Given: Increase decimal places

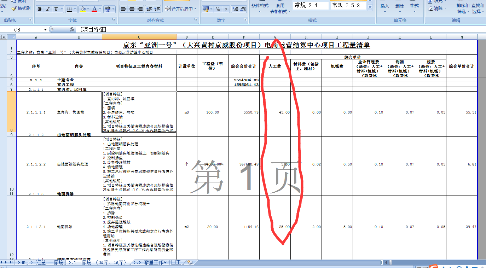Looking at the screenshot, I should click(x=235, y=9).
